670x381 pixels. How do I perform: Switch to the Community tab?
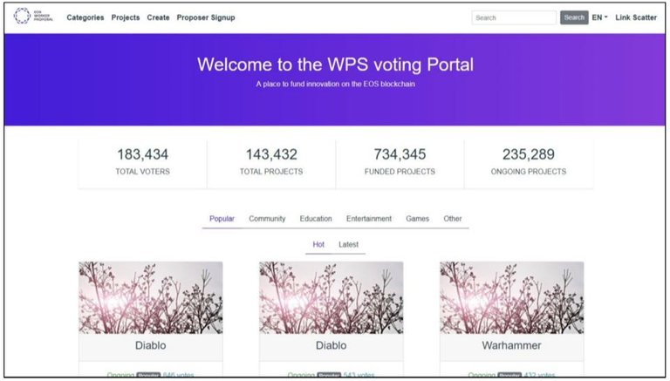point(267,219)
